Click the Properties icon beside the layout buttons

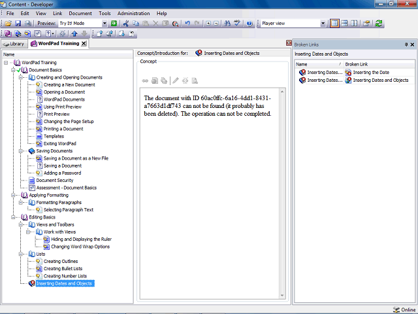coord(366,24)
